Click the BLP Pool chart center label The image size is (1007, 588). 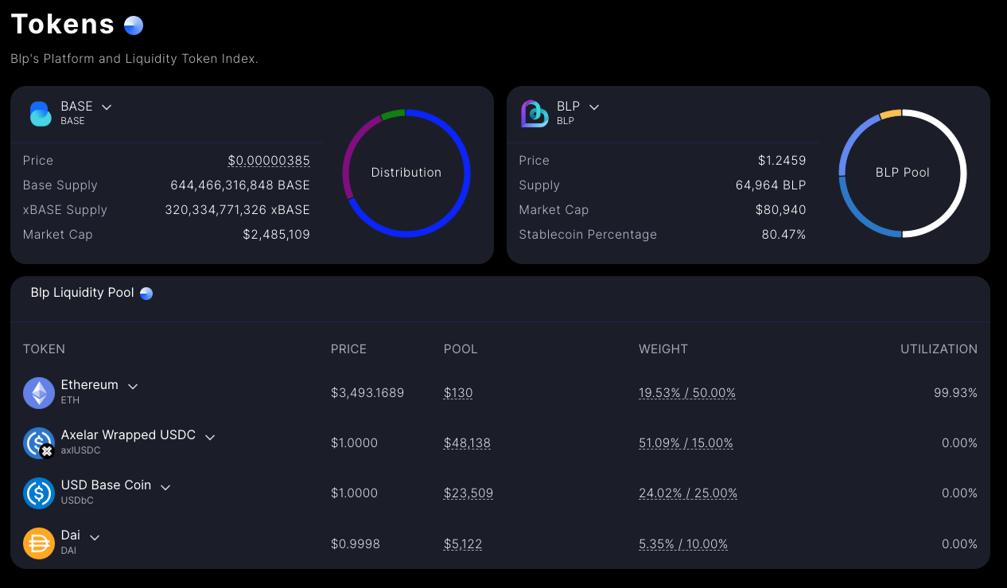[903, 173]
